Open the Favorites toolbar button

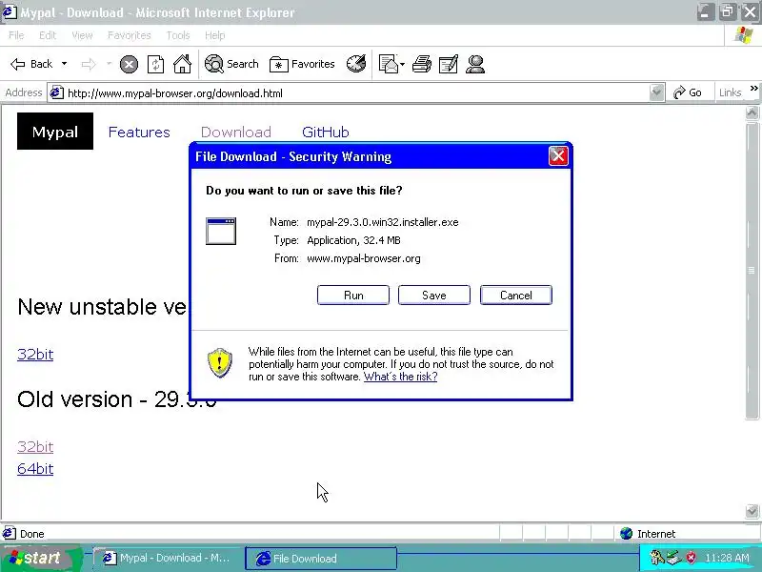pyautogui.click(x=302, y=64)
